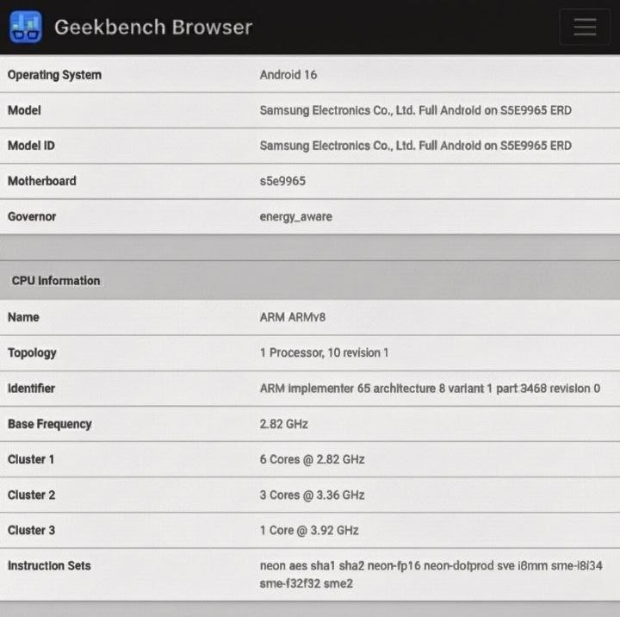
Task: Click the 'Identifier' label
Action: [x=31, y=389]
